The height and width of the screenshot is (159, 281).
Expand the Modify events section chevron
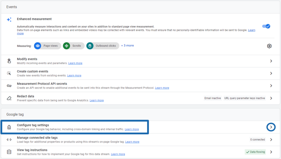click(271, 61)
